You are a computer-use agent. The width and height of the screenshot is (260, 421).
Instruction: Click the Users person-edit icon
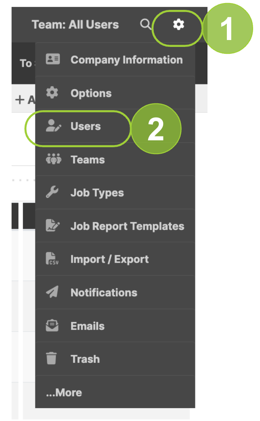(x=53, y=126)
